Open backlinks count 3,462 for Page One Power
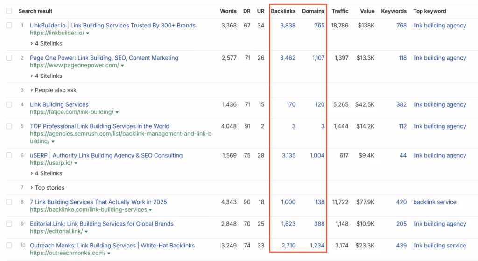 pos(288,58)
